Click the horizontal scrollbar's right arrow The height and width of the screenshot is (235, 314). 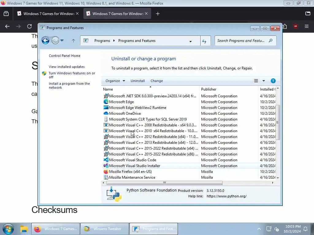pos(273,183)
